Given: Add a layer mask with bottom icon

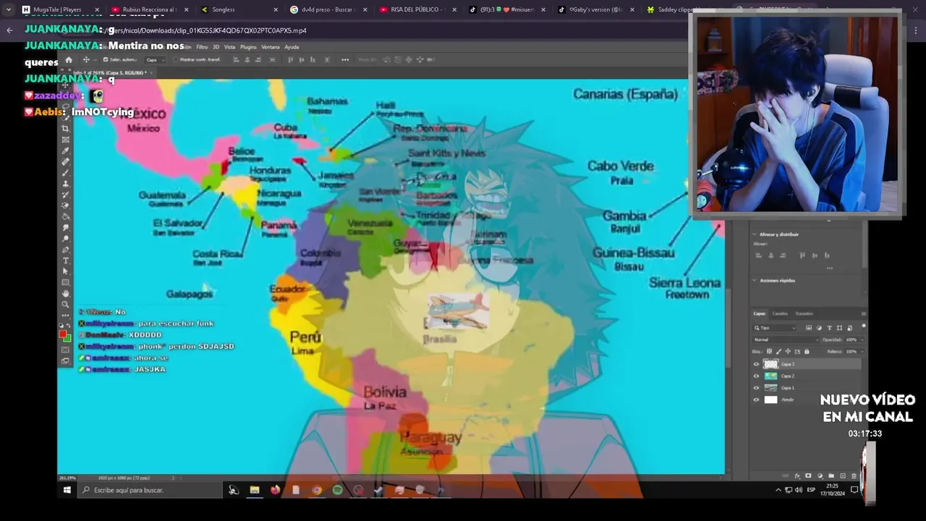Looking at the screenshot, I should click(x=808, y=475).
